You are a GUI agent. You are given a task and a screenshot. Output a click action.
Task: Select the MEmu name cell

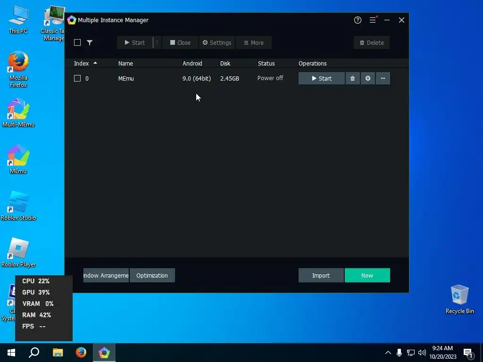126,79
